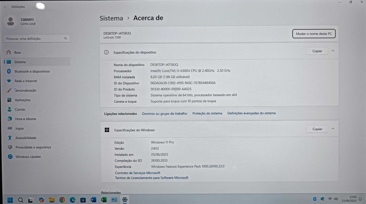Select RAM value '8,00 GB (7,88 GB utilizável)'
366x204 pixels.
pos(170,77)
